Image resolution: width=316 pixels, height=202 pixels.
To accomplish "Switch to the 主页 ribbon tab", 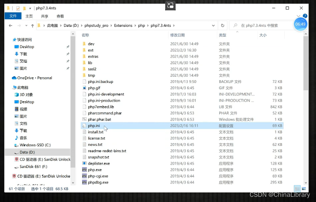I will [29, 16].
